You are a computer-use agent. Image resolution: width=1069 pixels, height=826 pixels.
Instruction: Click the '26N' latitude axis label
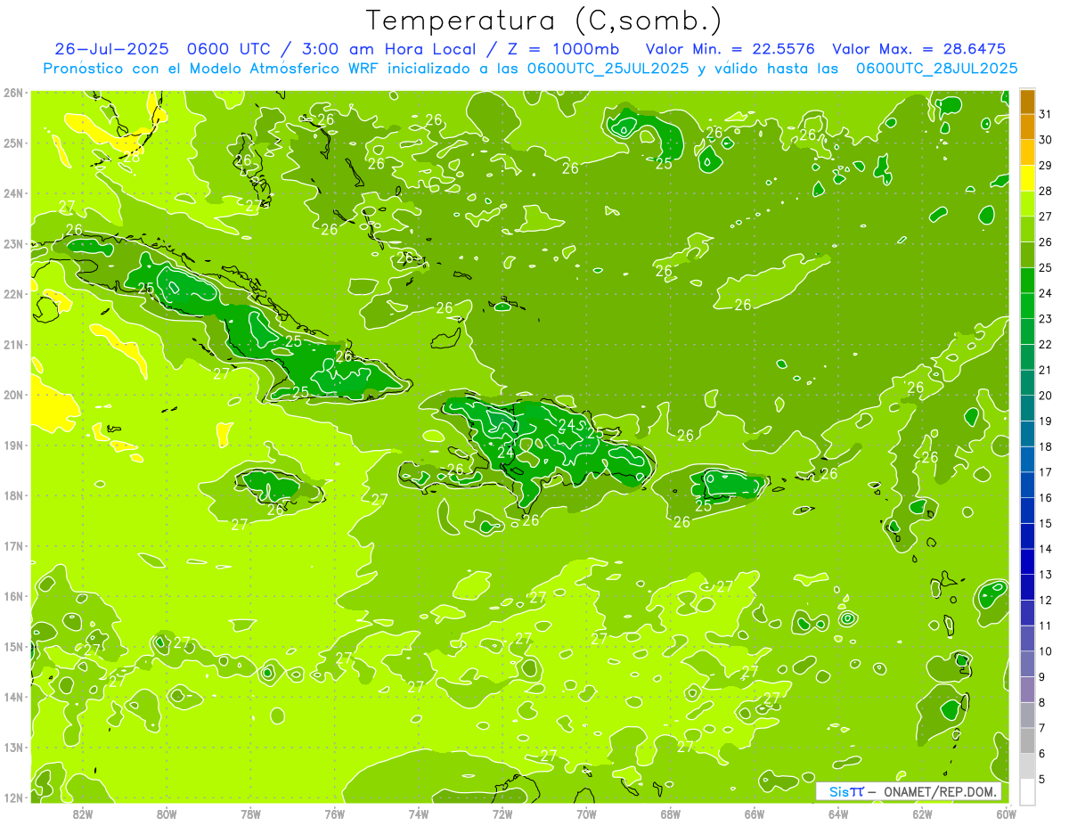13,93
